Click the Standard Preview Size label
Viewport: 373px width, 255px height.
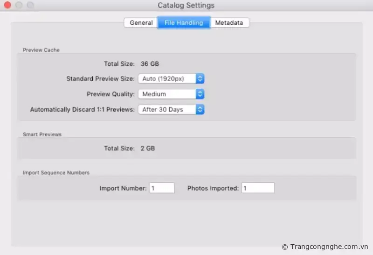[100, 79]
